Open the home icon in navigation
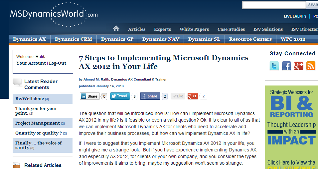Screen dimensions: 318x169 (116, 28)
